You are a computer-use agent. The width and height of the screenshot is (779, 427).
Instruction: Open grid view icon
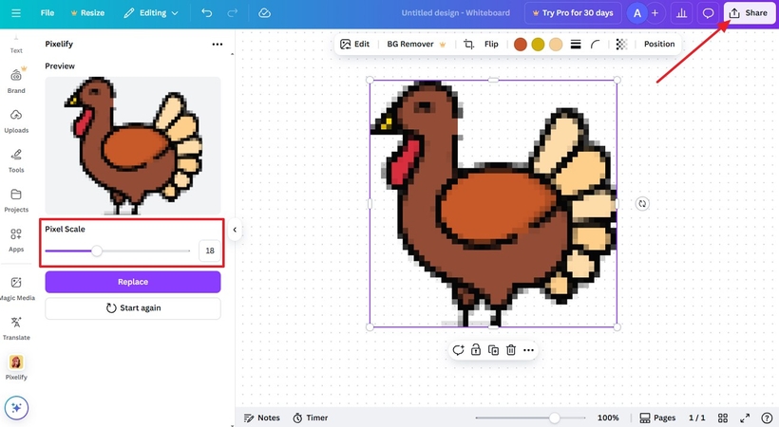[x=723, y=418]
